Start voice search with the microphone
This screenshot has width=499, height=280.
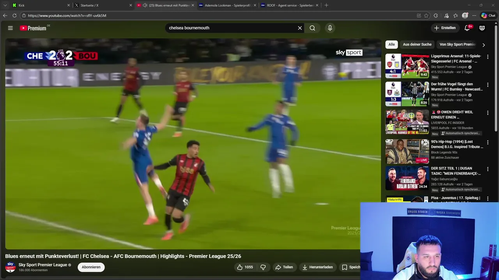coord(330,28)
